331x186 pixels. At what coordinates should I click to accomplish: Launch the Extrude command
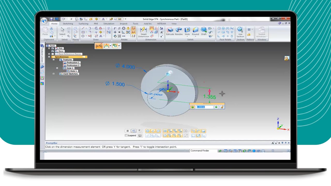[170, 31]
